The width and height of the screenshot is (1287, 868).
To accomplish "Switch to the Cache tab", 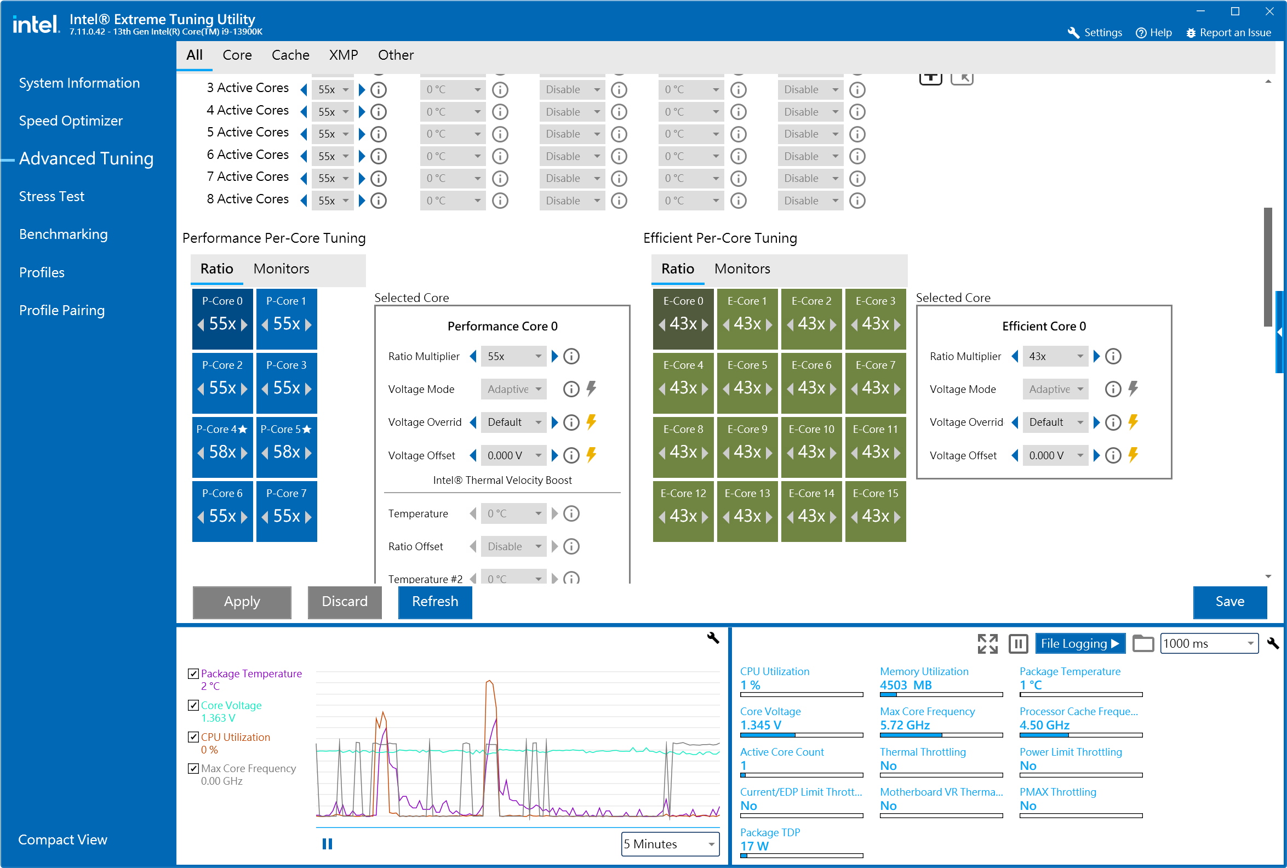I will point(290,55).
